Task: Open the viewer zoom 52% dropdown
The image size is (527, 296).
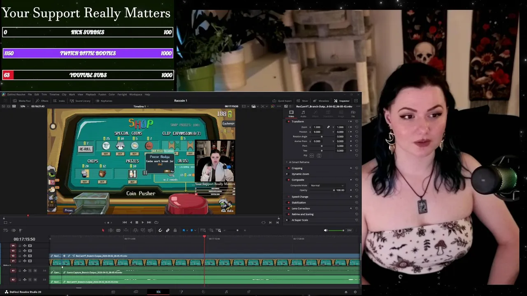Action: pyautogui.click(x=25, y=106)
